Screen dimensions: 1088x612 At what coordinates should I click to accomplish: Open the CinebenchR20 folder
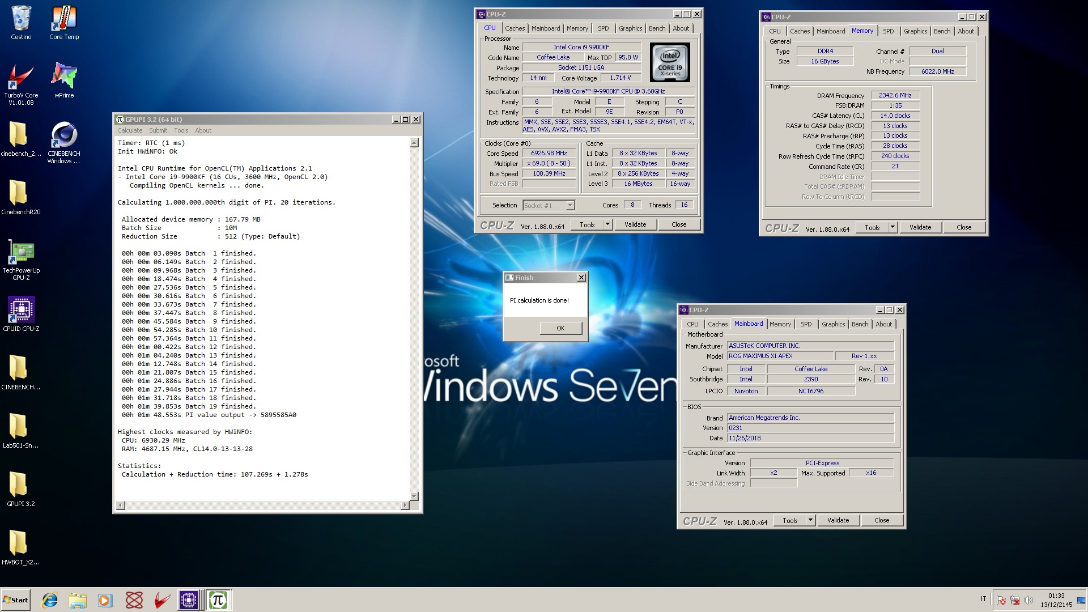point(21,198)
